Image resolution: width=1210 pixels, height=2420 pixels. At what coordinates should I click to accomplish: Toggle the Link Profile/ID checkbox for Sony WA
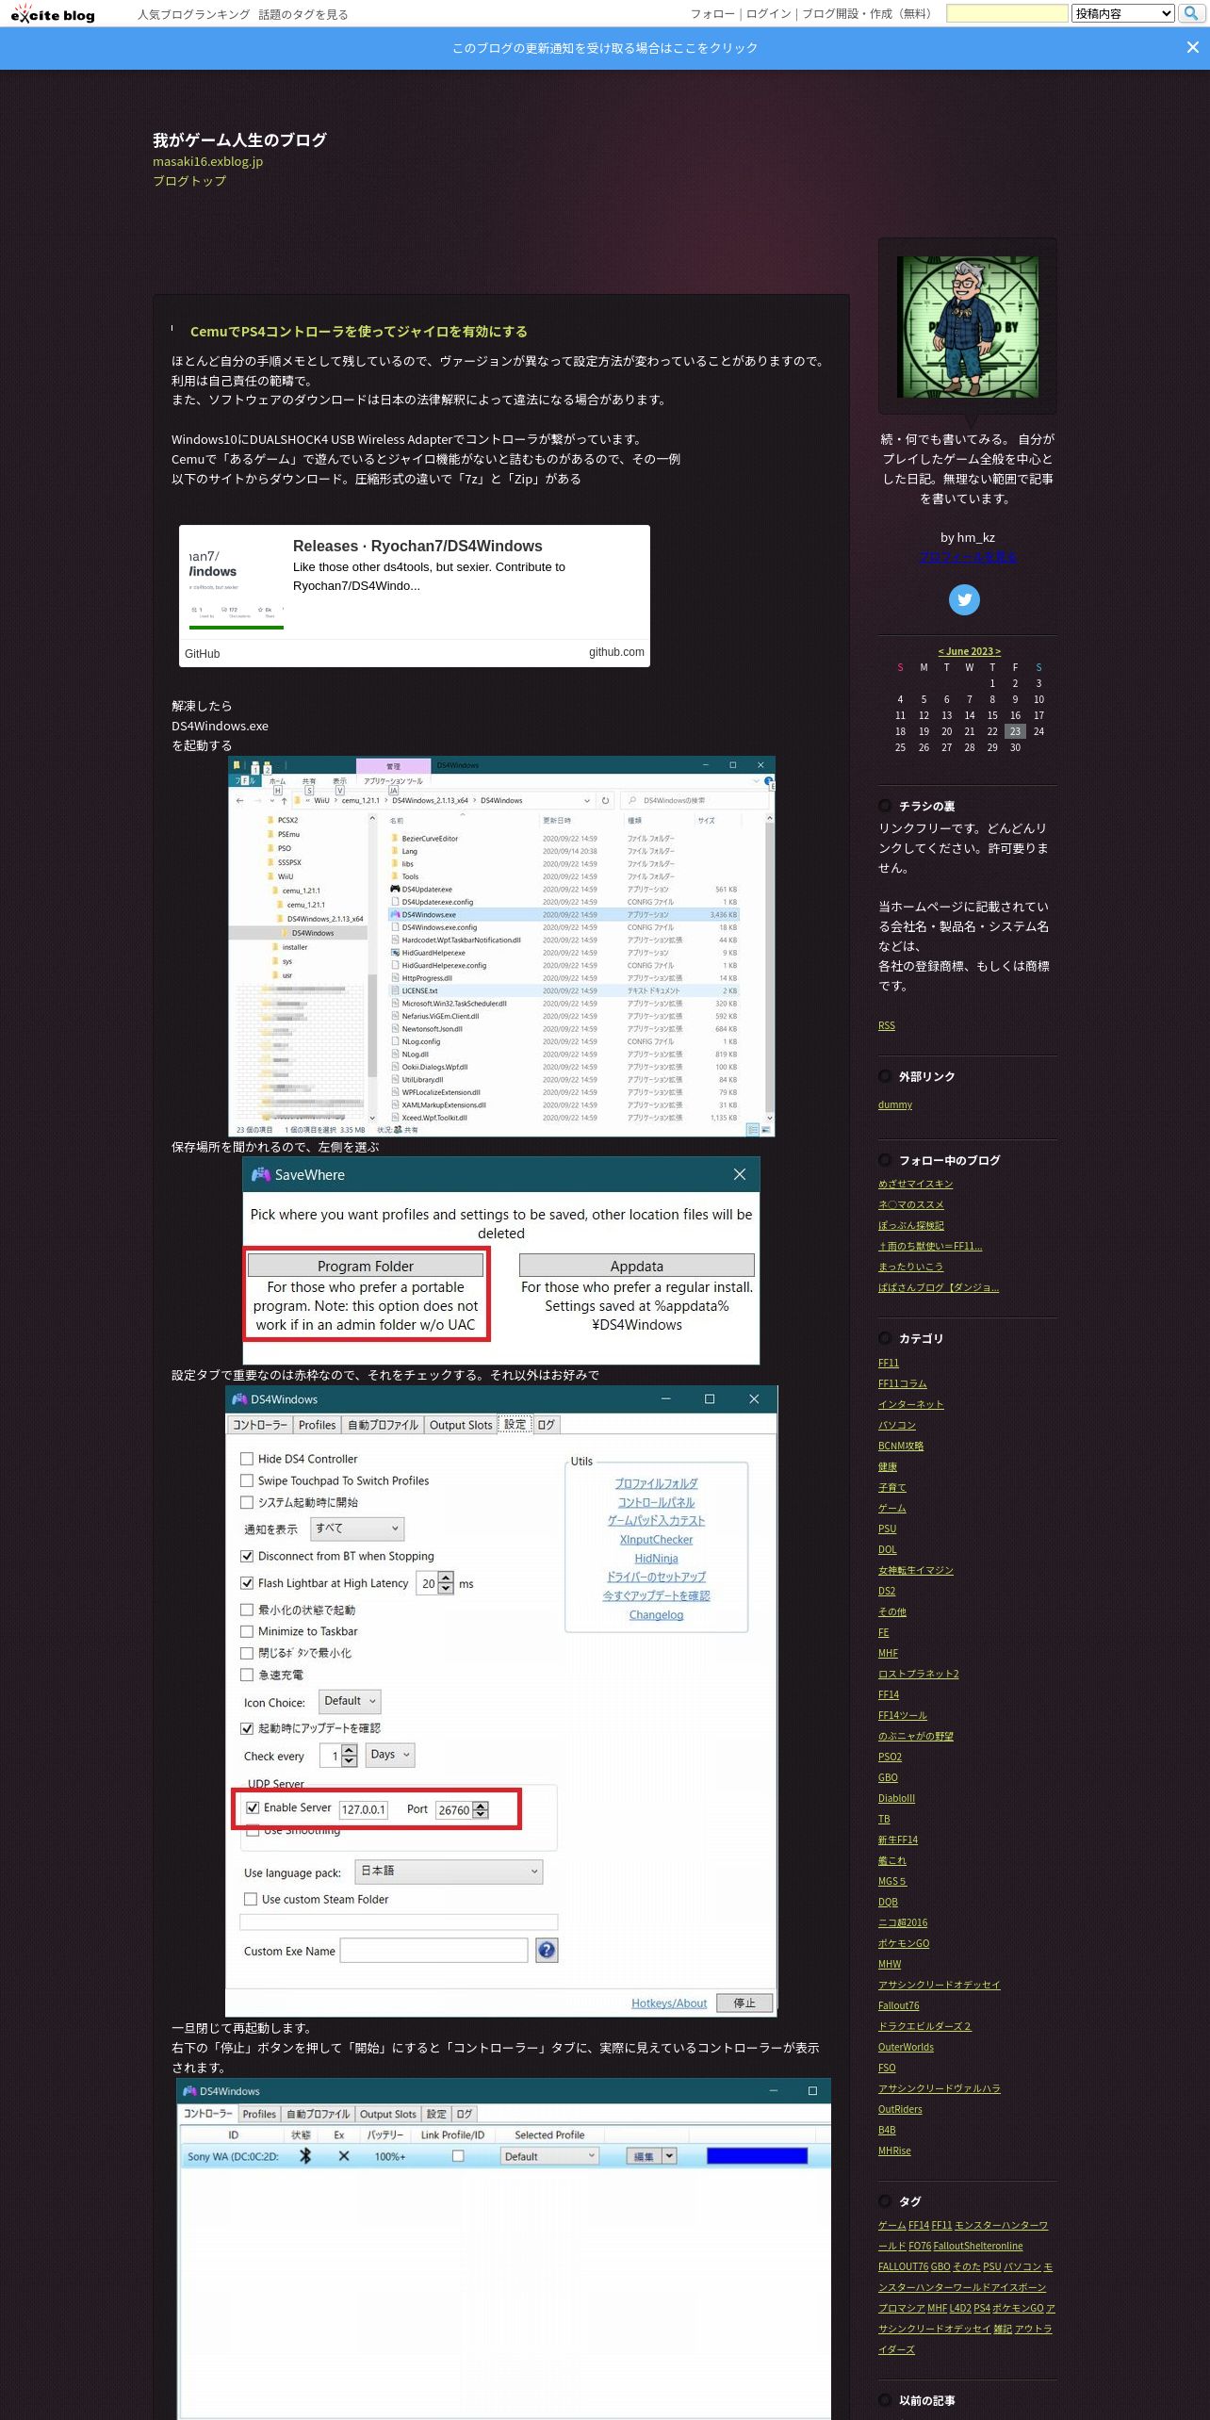pyautogui.click(x=458, y=2156)
